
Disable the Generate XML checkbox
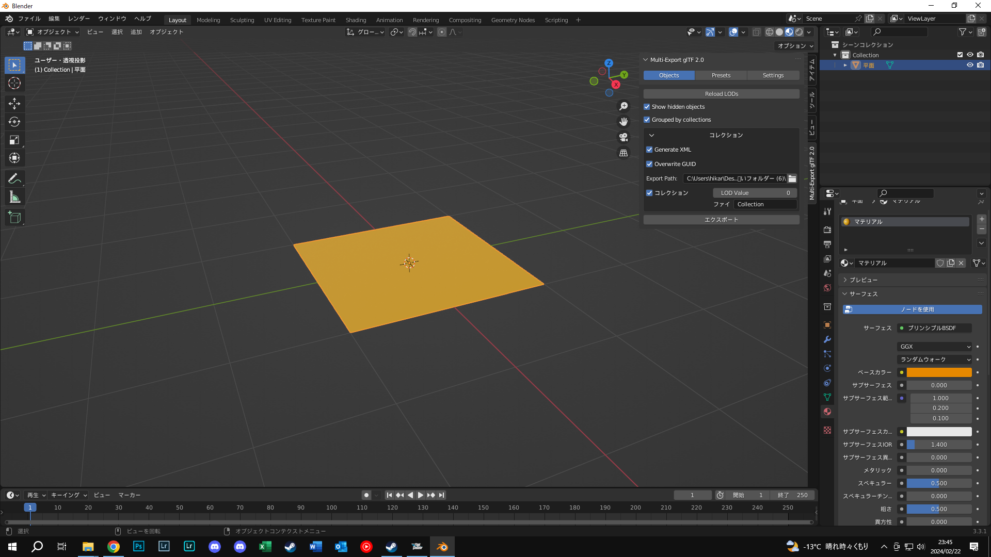point(649,150)
